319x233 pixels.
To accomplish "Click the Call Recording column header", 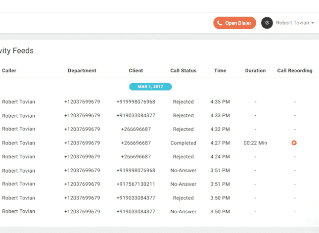I will pyautogui.click(x=295, y=71).
